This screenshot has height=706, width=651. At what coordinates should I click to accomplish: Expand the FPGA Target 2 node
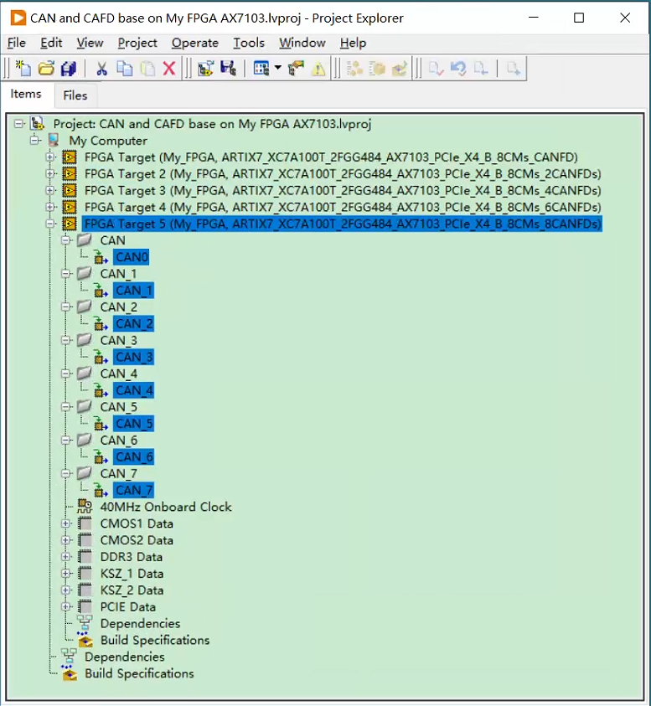point(50,174)
